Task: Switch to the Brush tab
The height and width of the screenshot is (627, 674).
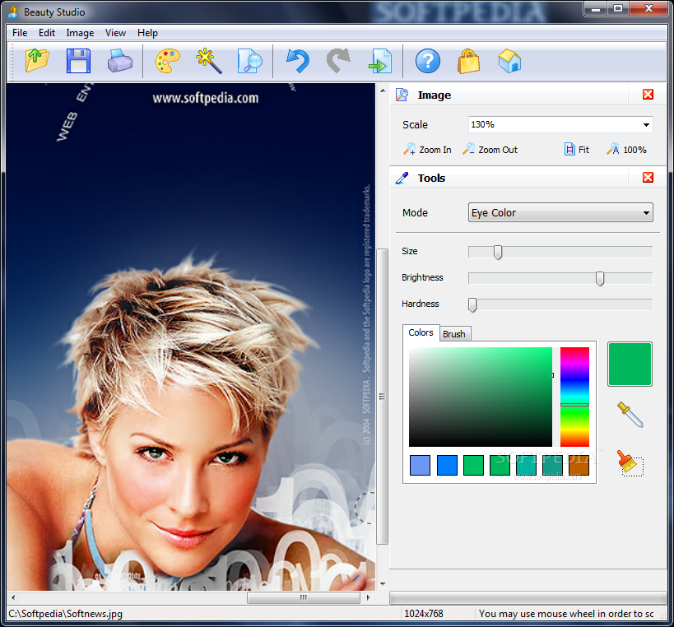Action: coord(454,334)
